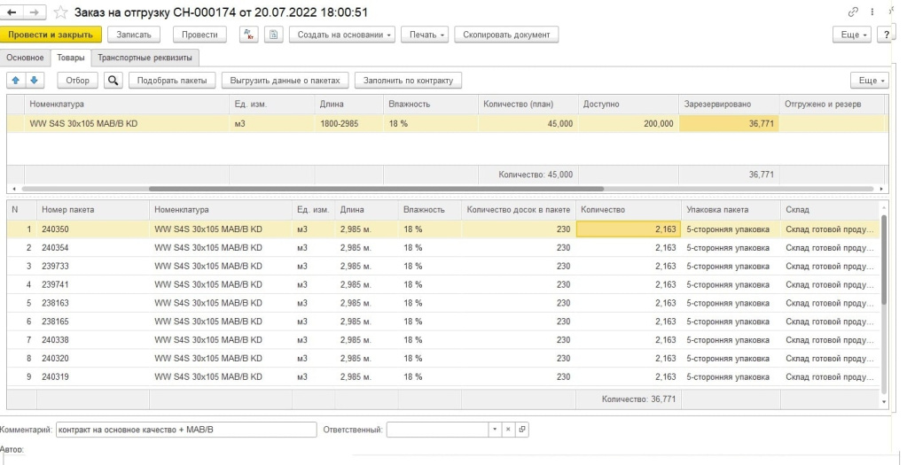907x465 pixels.
Task: Move row down with blue down arrow
Action: tap(34, 81)
